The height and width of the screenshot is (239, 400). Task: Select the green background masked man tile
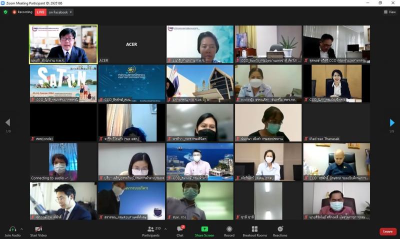pyautogui.click(x=200, y=201)
